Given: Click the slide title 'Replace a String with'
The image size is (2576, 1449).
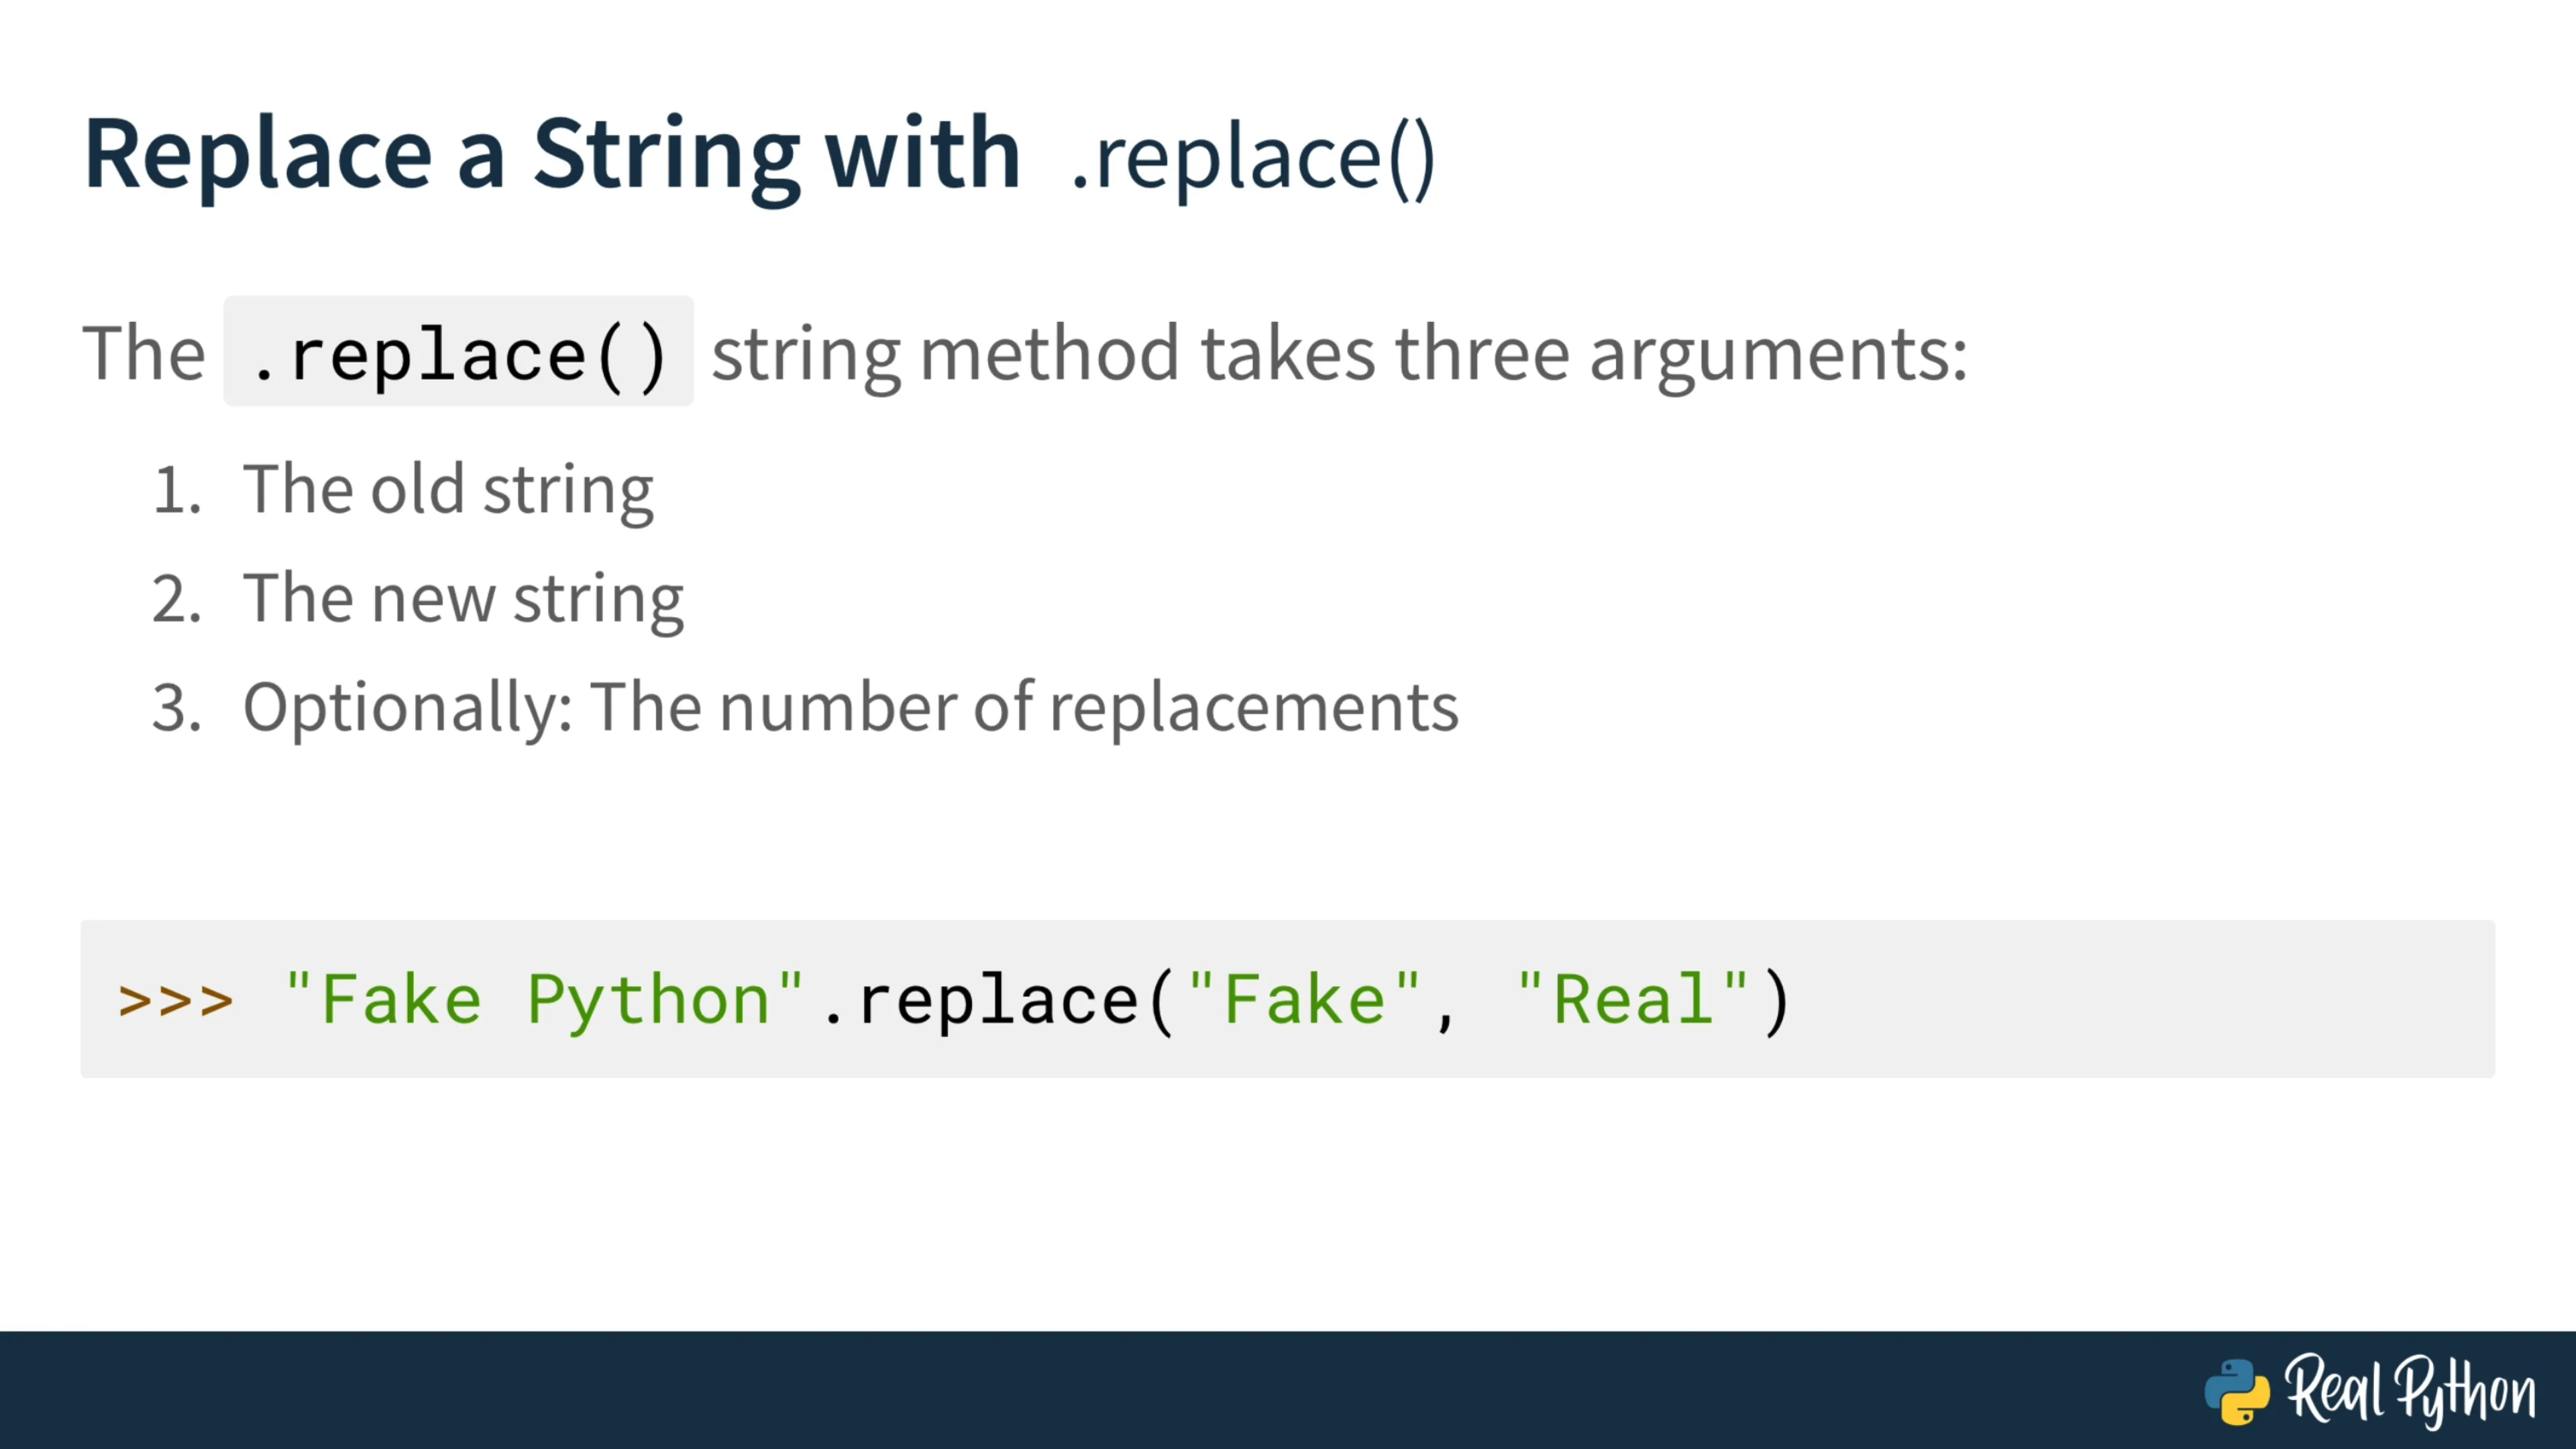Looking at the screenshot, I should coord(552,155).
